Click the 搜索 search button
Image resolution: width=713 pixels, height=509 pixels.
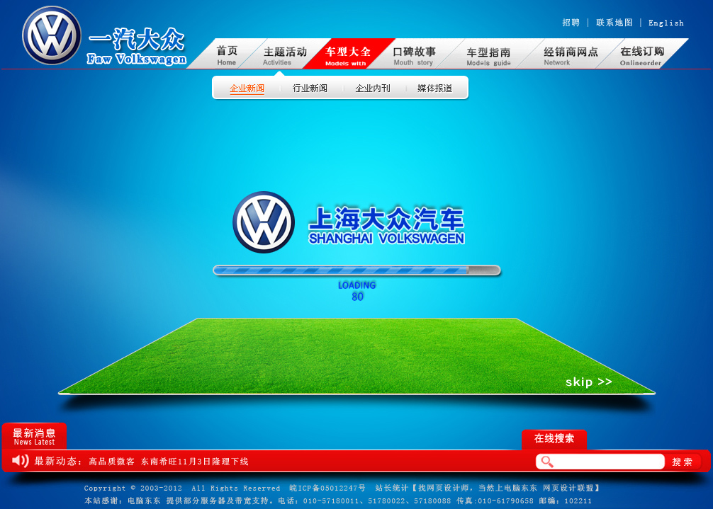coord(682,462)
